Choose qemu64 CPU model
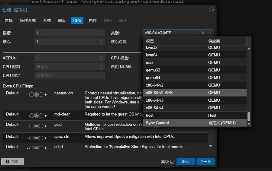 pyautogui.click(x=195, y=78)
